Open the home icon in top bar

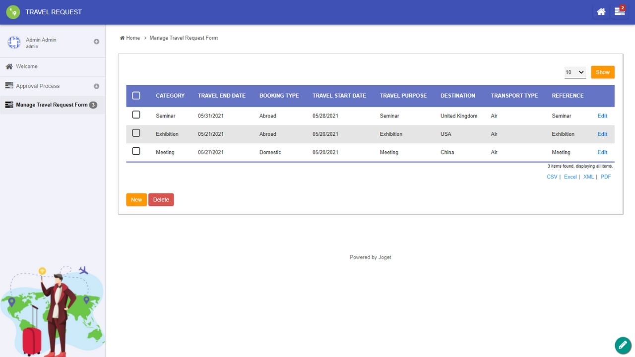point(601,12)
